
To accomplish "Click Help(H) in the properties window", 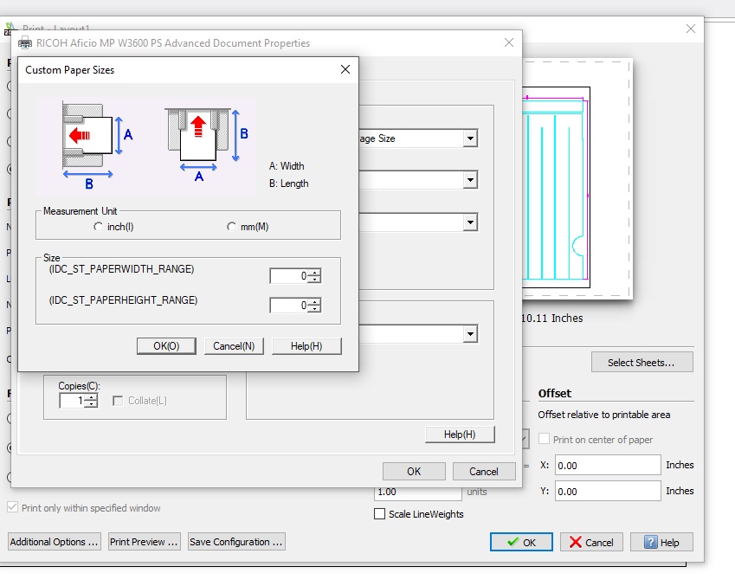I will coord(460,435).
